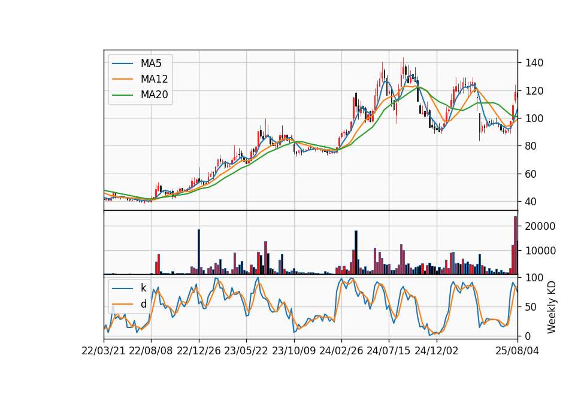
Task: Select the 24/02/26 date label
Action: (x=341, y=351)
